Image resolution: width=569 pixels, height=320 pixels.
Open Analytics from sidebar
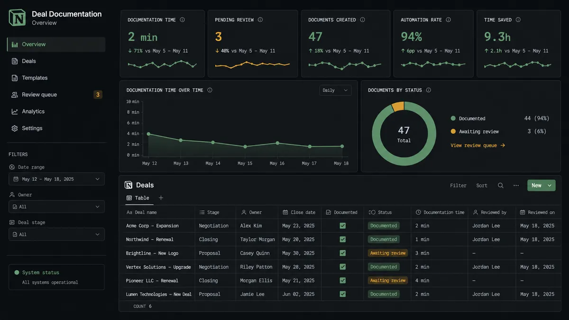[56, 111]
